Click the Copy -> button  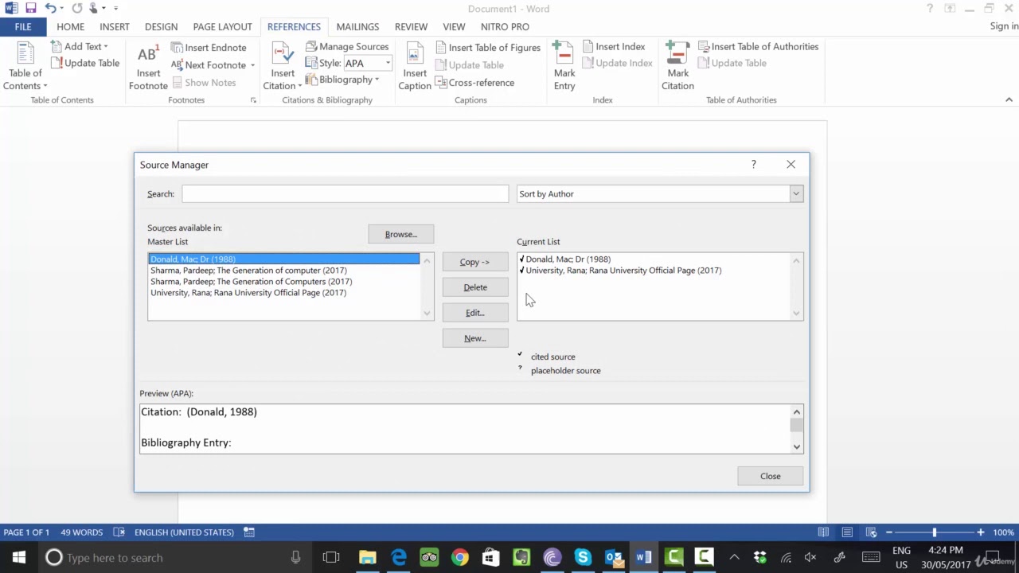[x=474, y=262]
